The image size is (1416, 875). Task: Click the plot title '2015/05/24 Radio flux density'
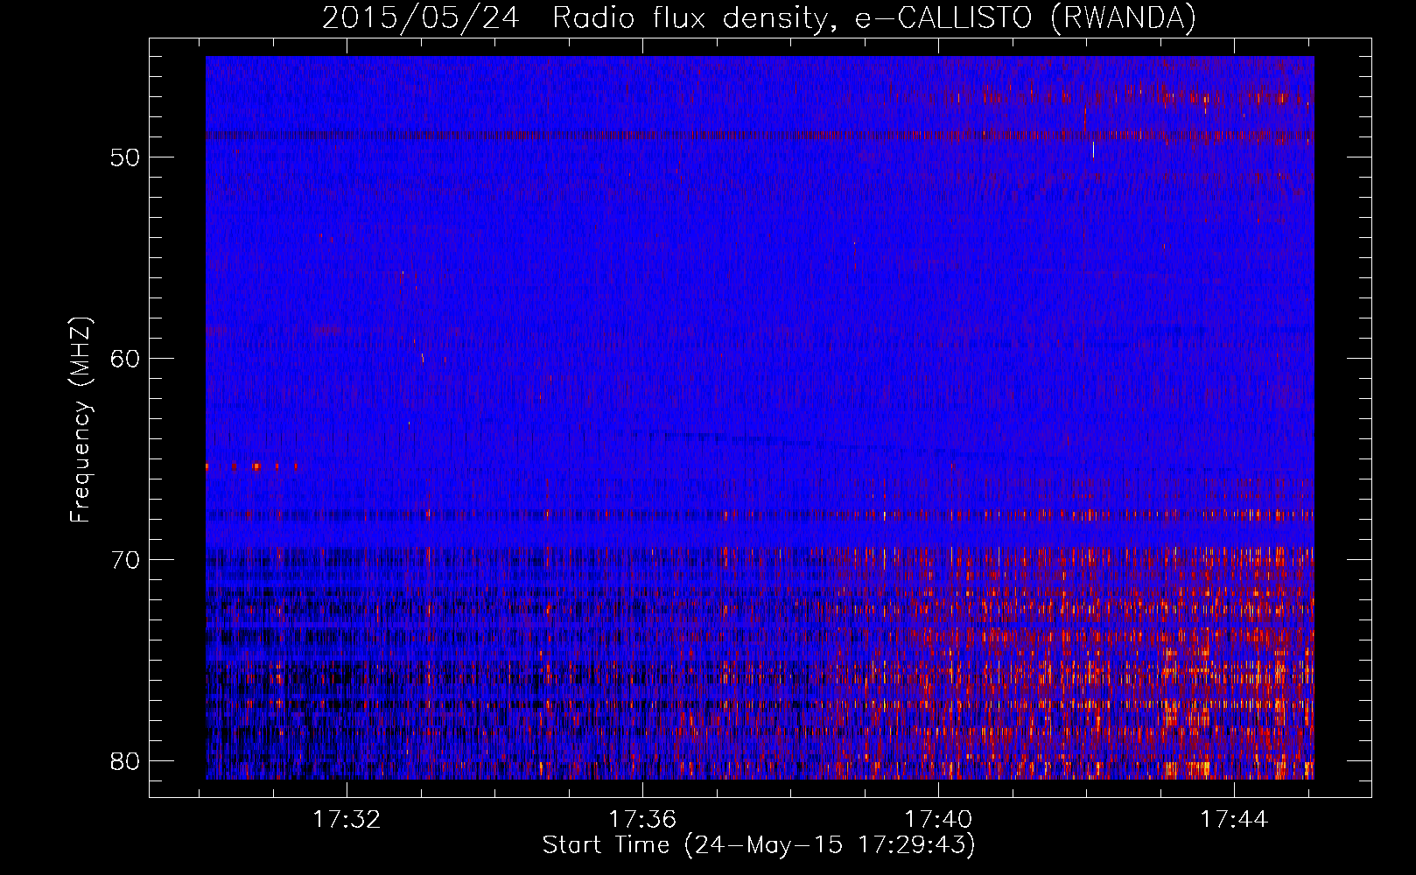pyautogui.click(x=759, y=17)
